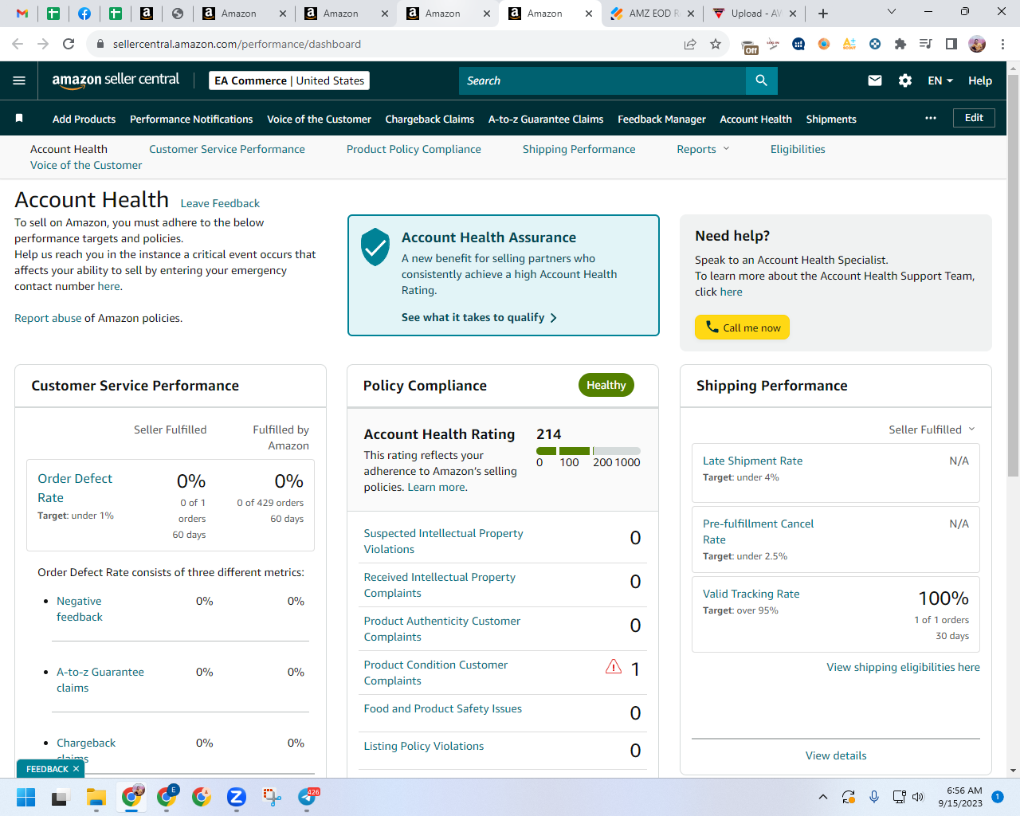The image size is (1020, 816).
Task: Open the Chrome extensions puzzle icon
Action: (x=900, y=44)
